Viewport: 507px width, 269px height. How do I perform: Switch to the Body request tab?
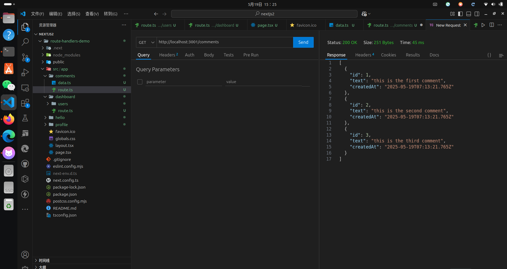point(209,55)
